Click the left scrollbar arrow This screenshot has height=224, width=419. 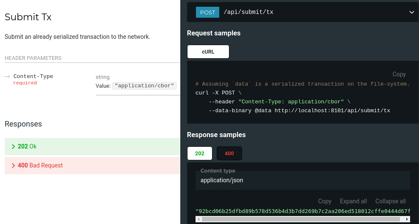pos(198,219)
